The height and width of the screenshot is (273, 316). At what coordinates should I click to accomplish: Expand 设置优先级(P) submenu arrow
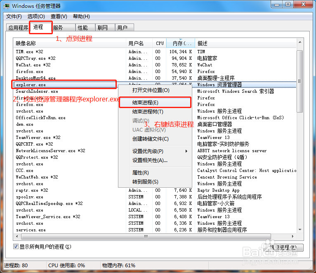[186, 151]
